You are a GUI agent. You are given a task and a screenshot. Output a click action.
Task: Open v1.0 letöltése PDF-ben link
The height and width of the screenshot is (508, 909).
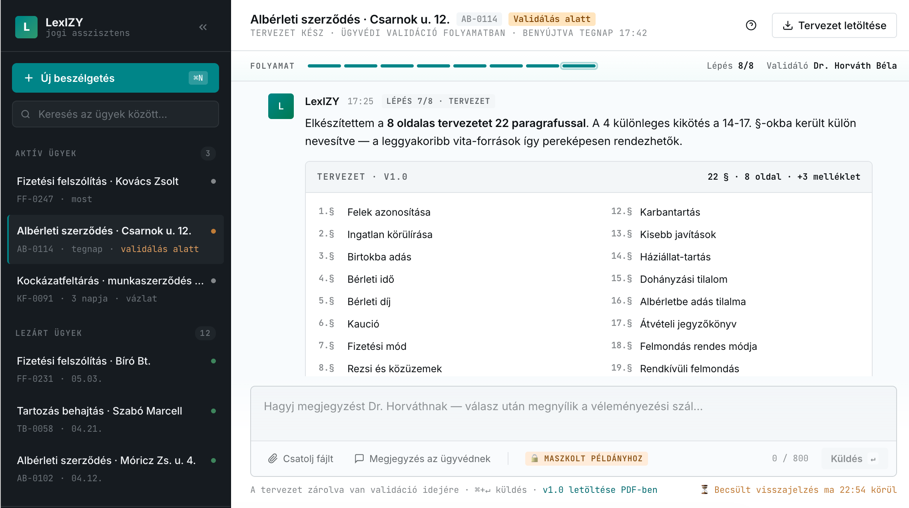coord(600,490)
